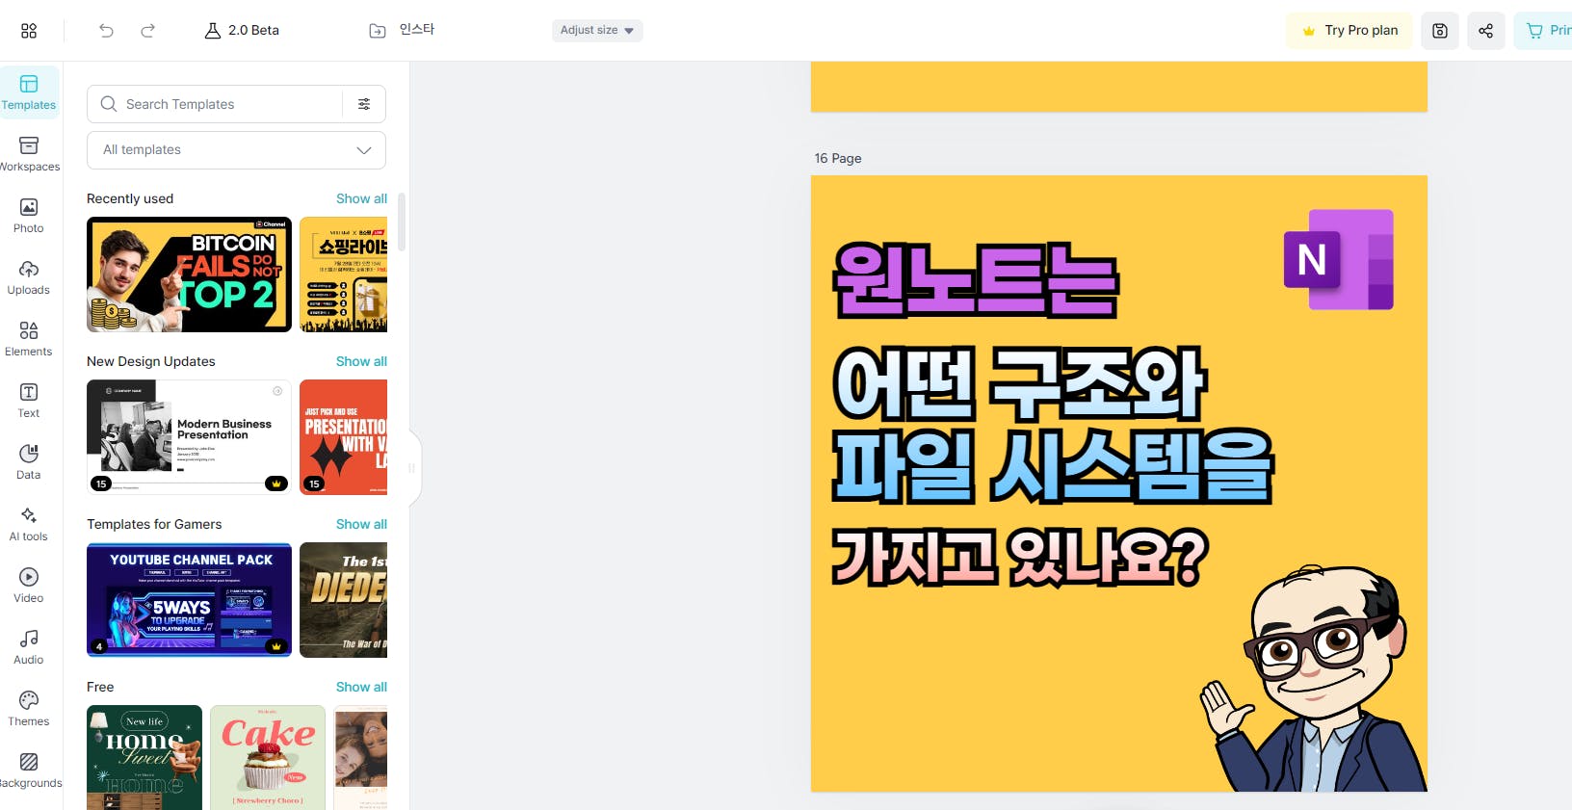
Task: Show all Templates for Gamers
Action: tap(361, 524)
